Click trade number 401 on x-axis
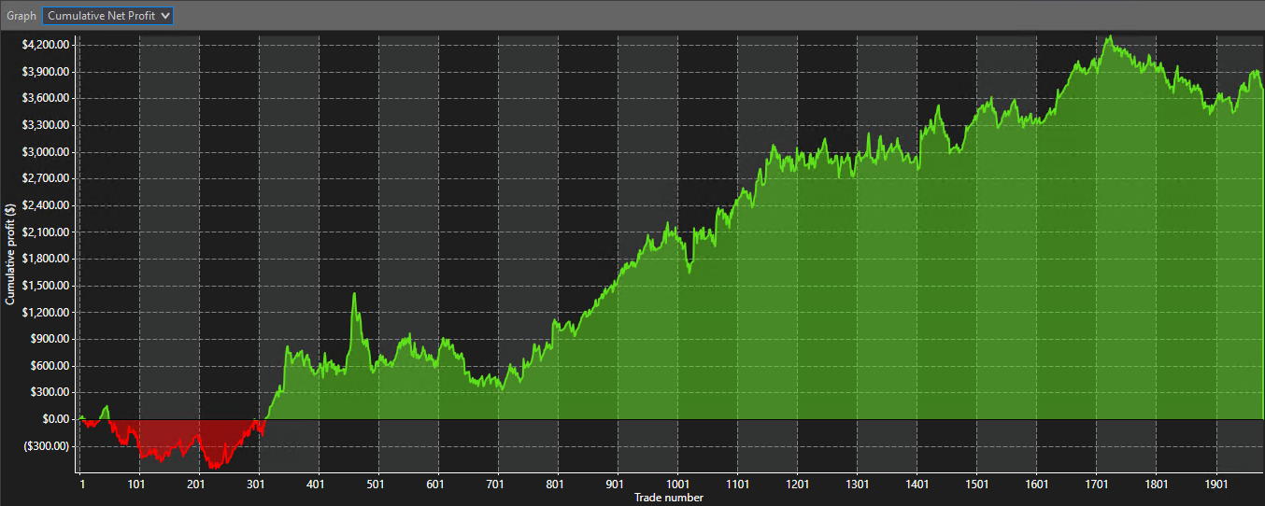This screenshot has width=1265, height=506. pos(319,485)
